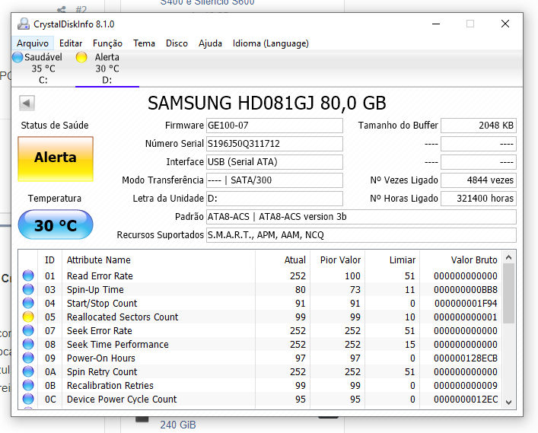
Task: Click the Firmware value field
Action: click(274, 126)
